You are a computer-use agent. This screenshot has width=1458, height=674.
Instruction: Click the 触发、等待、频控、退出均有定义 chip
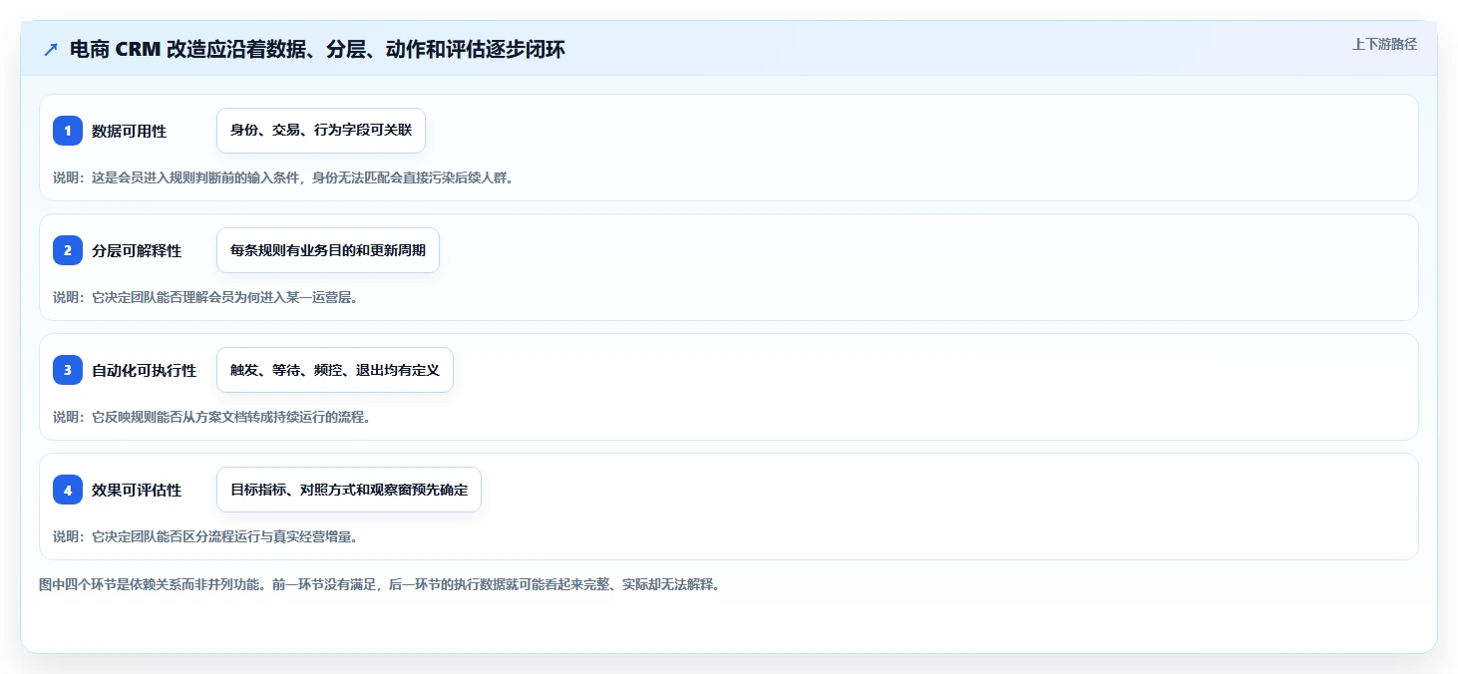[x=335, y=370]
